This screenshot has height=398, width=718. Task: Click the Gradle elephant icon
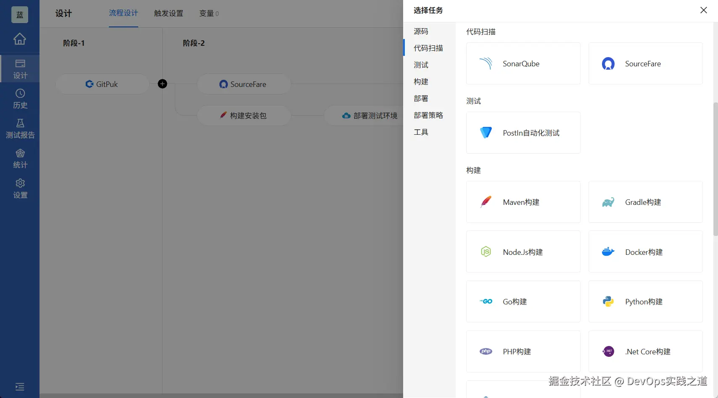608,202
